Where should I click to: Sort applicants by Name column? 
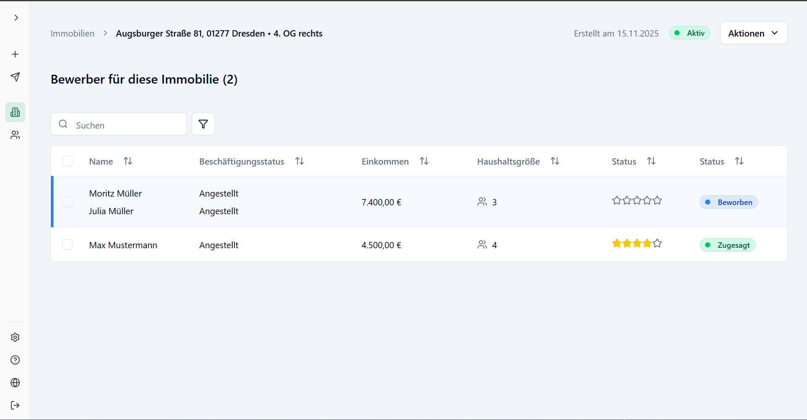[128, 161]
